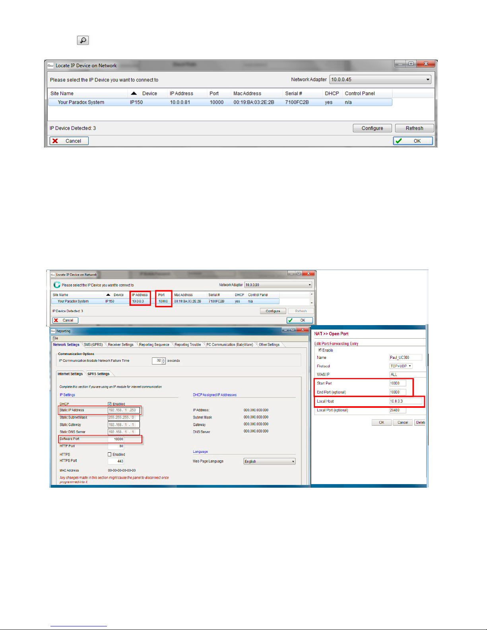This screenshot has width=487, height=630.
Task: Click Configure in the 10.0.0.90 adapter dialog
Action: [273, 311]
